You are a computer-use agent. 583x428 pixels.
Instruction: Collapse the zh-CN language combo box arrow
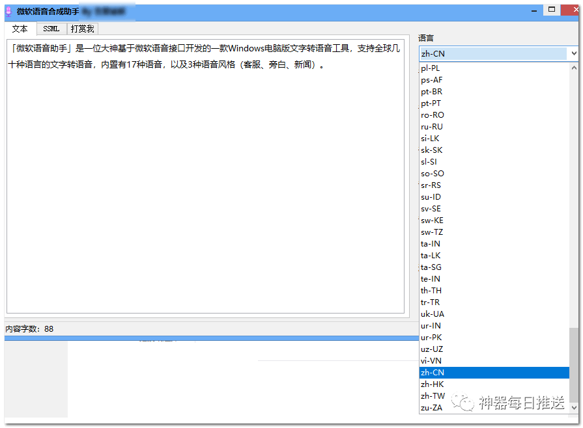click(574, 53)
